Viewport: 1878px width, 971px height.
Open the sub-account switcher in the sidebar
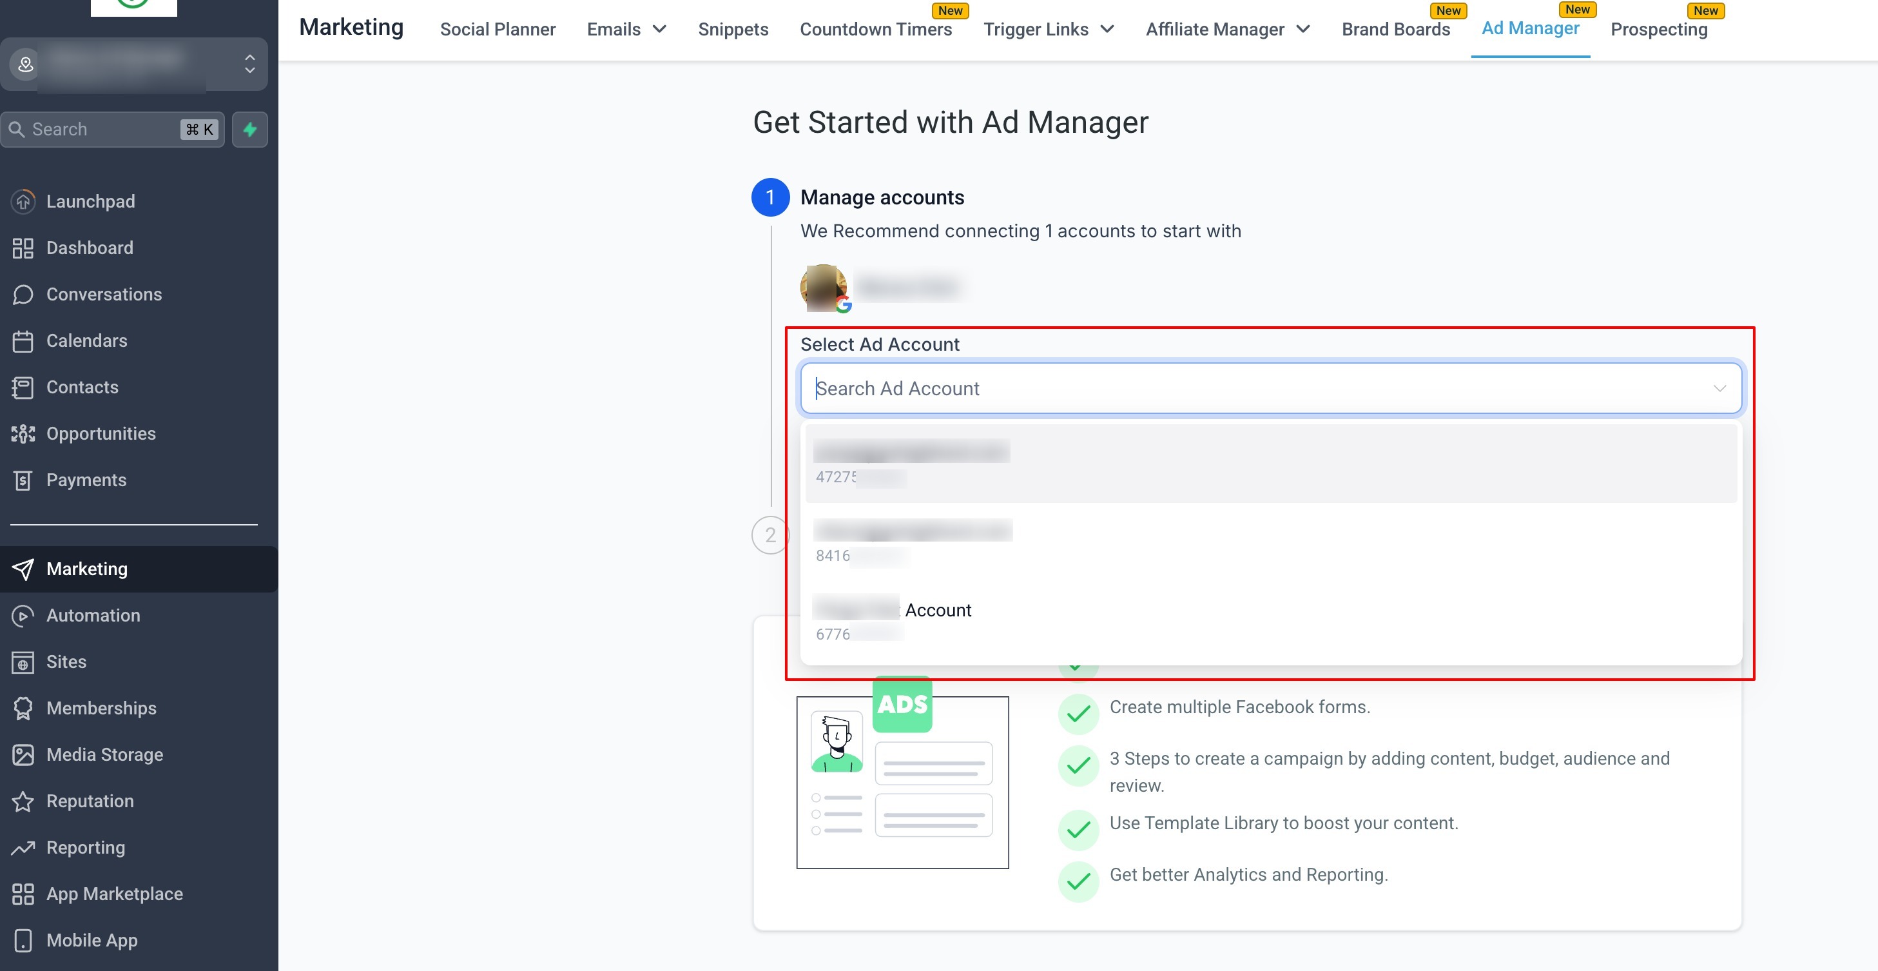coord(134,64)
